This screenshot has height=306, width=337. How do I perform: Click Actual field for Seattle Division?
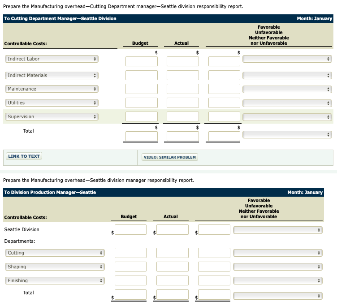pyautogui.click(x=173, y=229)
